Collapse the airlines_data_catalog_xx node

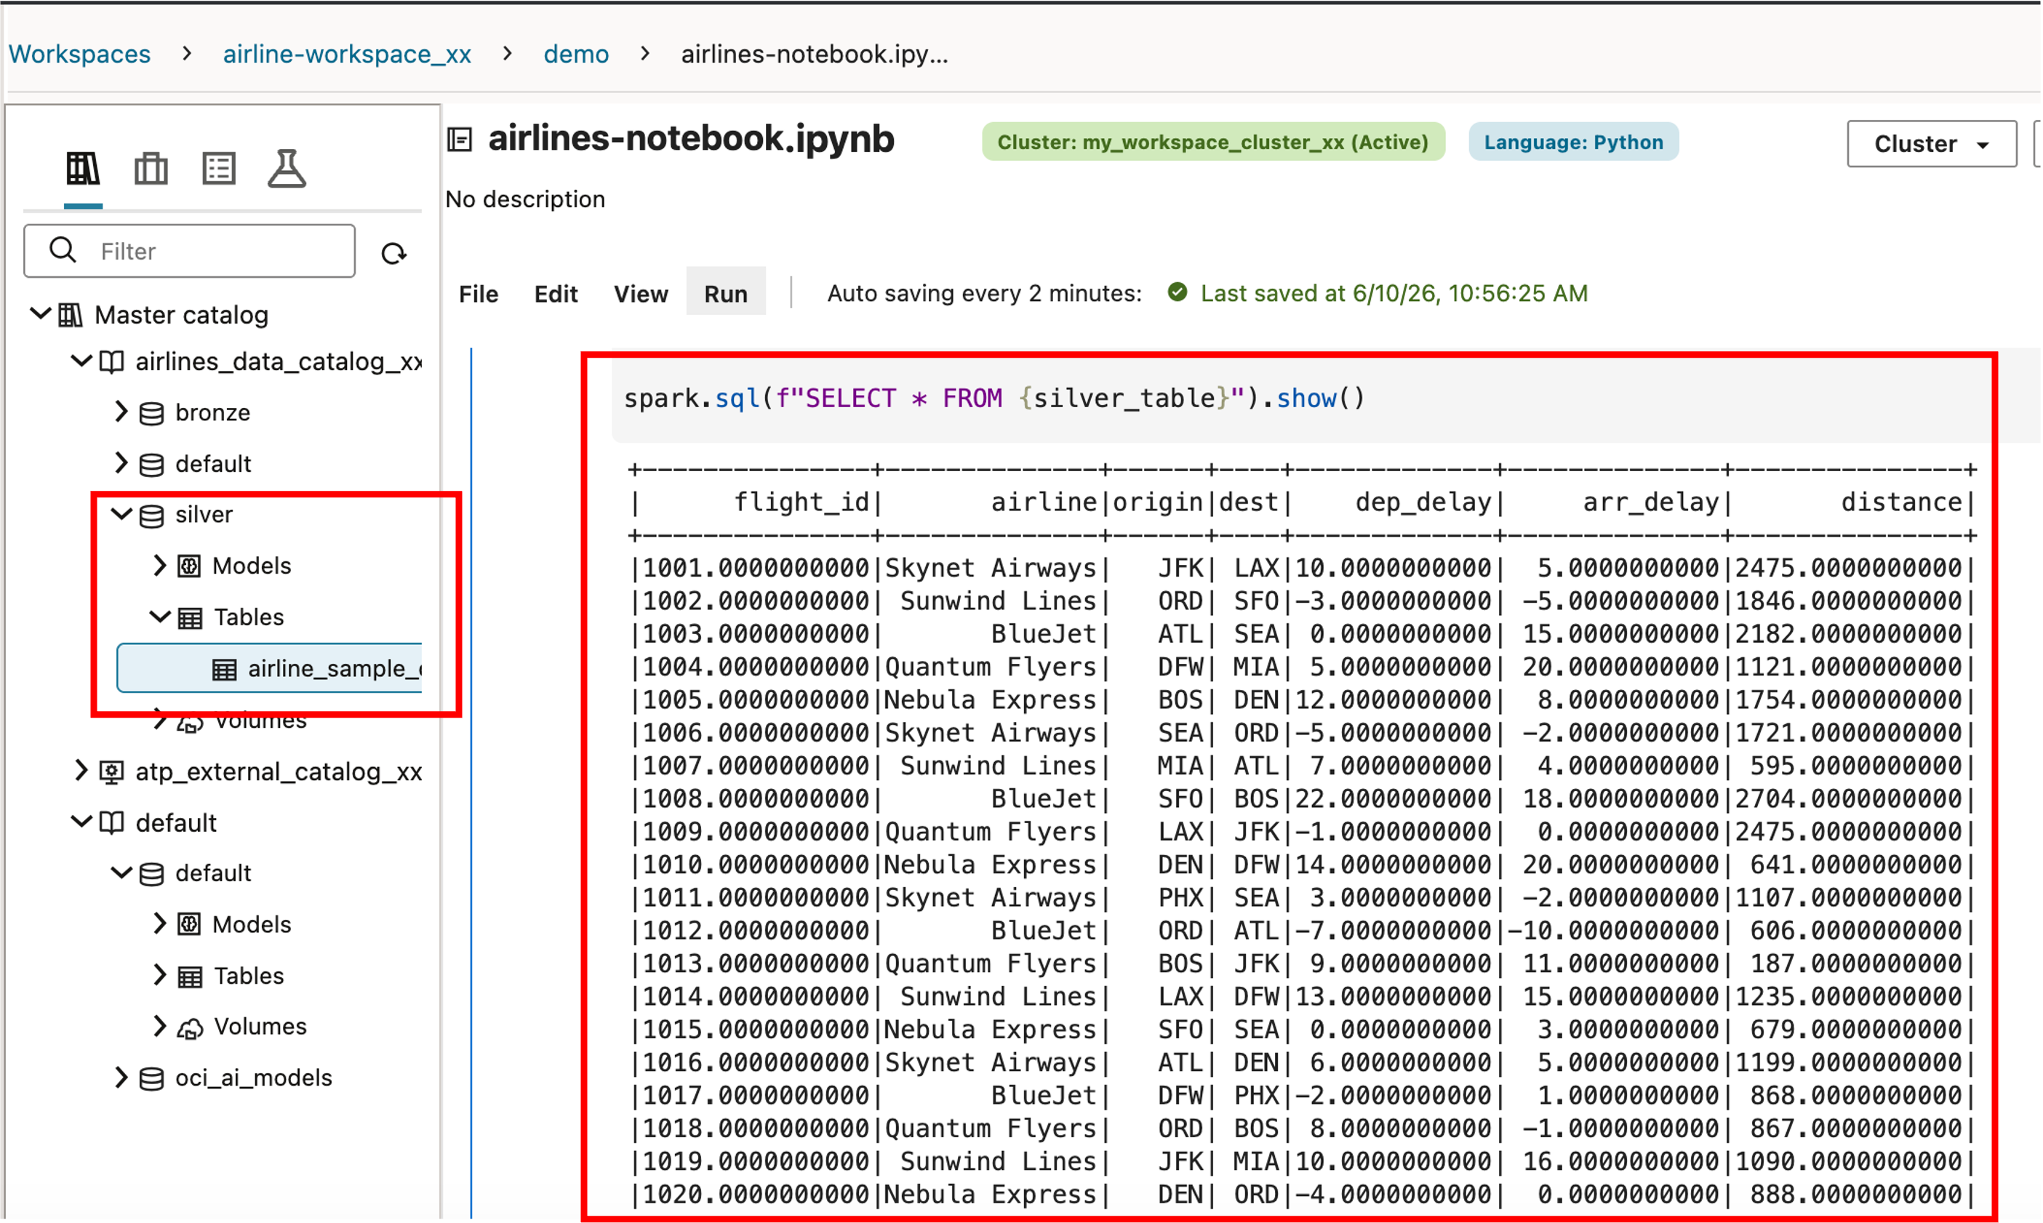[x=81, y=360]
